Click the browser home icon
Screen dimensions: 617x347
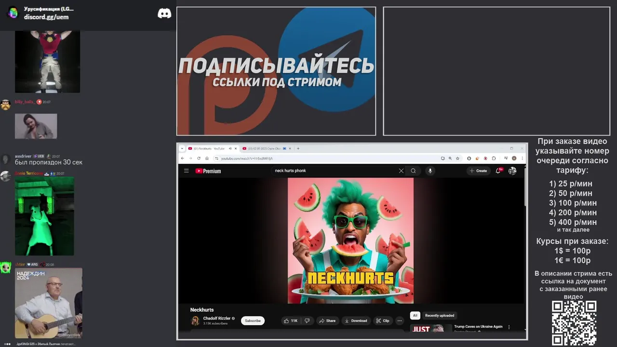(207, 158)
